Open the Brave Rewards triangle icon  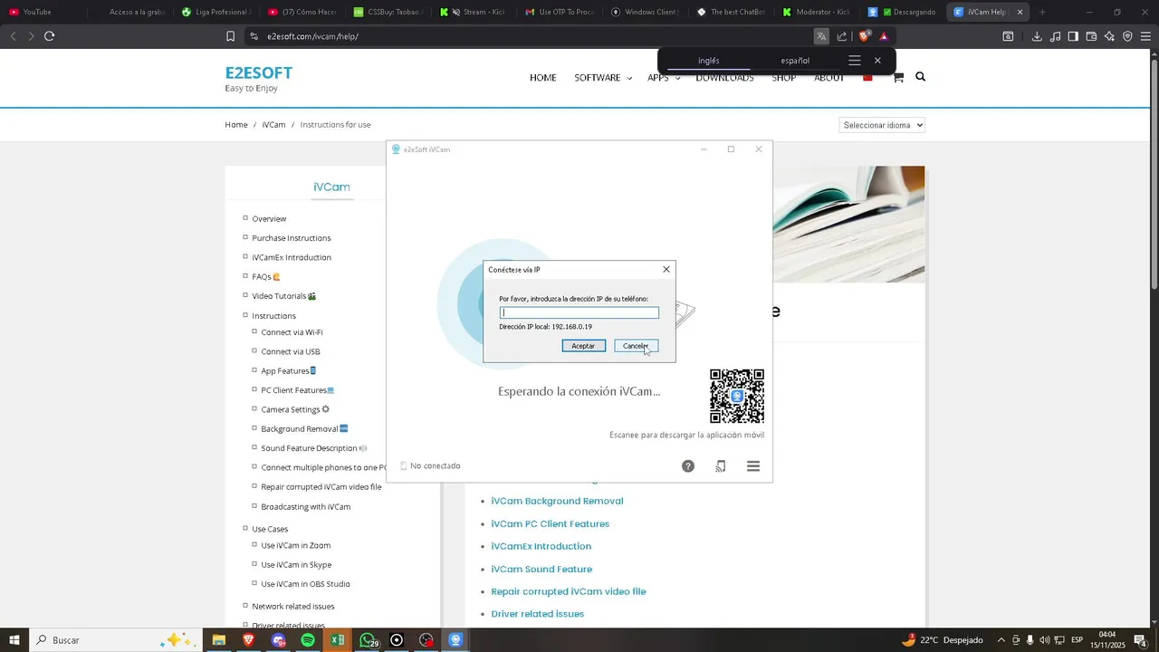(884, 36)
